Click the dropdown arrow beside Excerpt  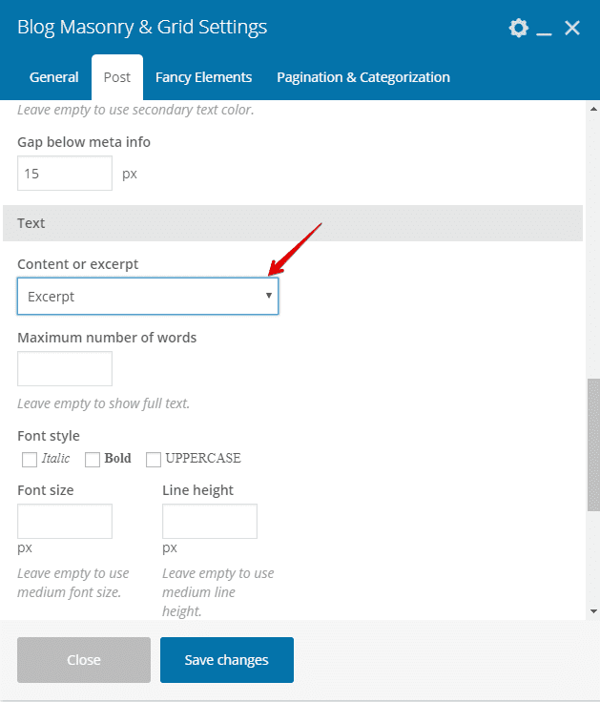pyautogui.click(x=269, y=296)
